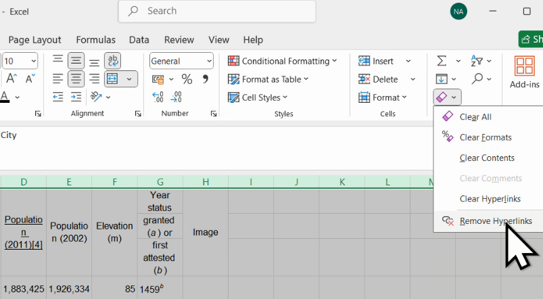
Task: Toggle Middle Align vertical alignment
Action: (76, 61)
